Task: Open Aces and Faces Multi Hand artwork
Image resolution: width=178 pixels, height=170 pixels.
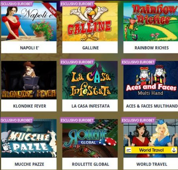Action: [x=151, y=80]
